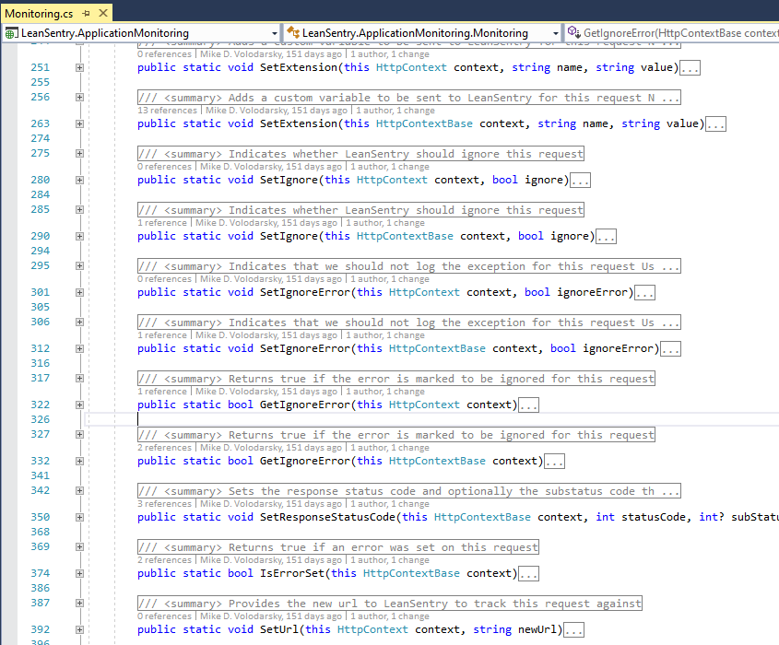Pin the Monitoring.cs tab
This screenshot has width=779, height=645.
(86, 14)
